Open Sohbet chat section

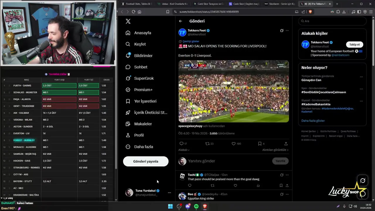(x=137, y=67)
